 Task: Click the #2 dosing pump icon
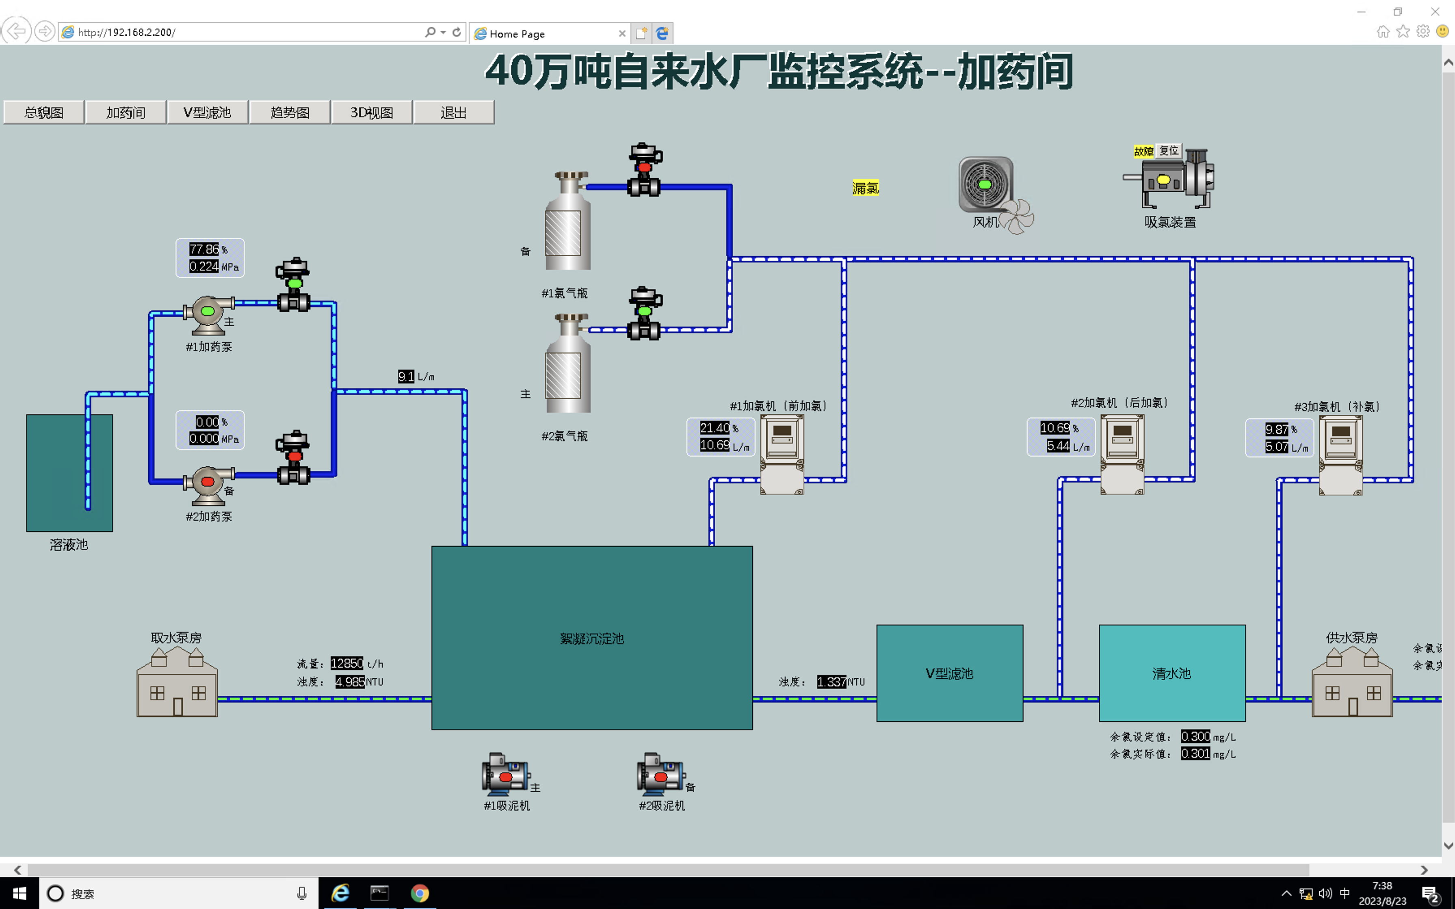pos(208,483)
